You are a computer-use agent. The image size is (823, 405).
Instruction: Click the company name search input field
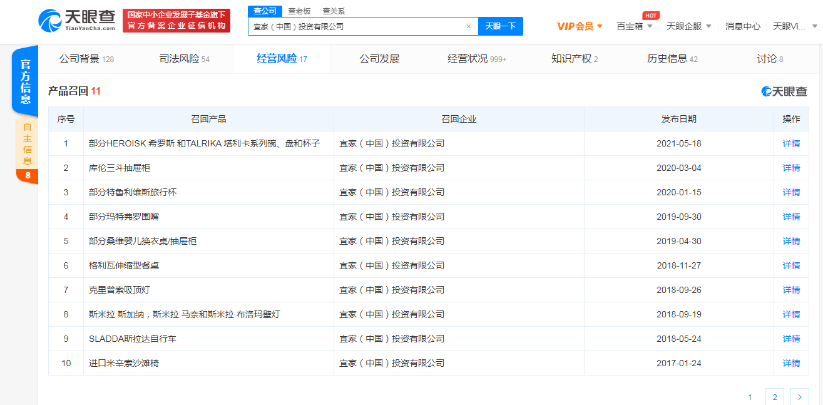[357, 26]
